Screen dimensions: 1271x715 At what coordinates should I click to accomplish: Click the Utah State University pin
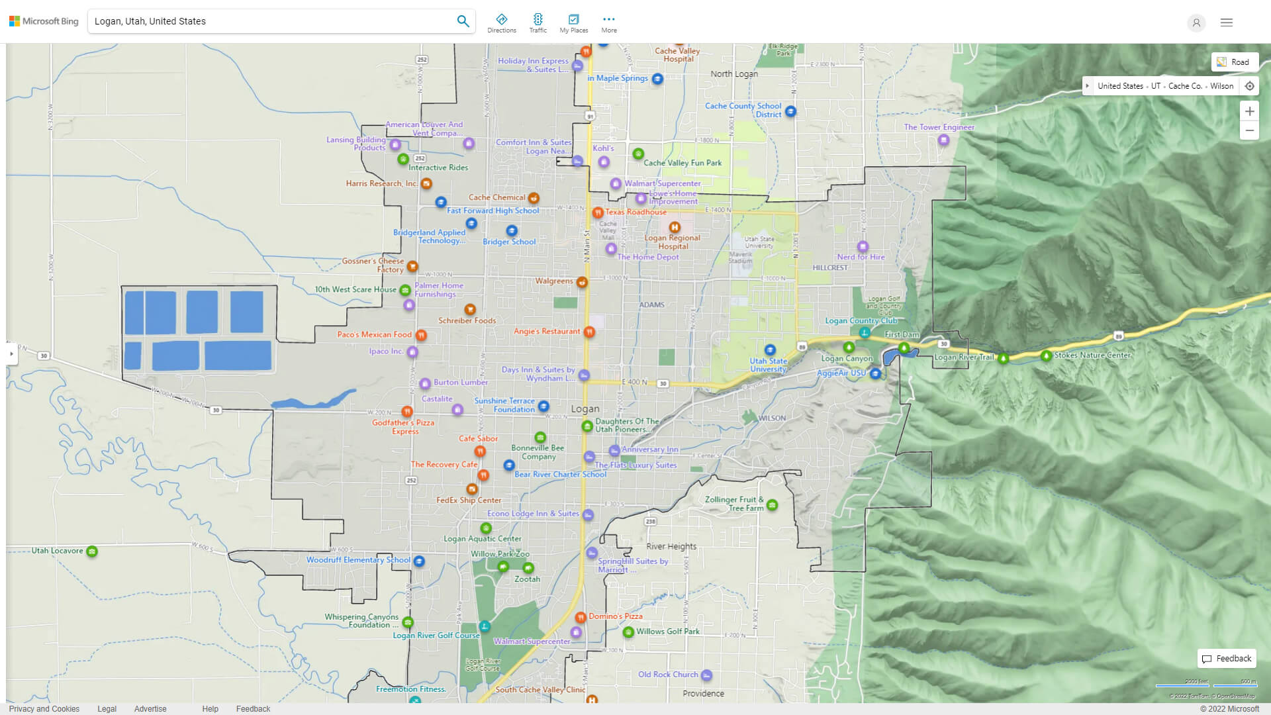click(770, 349)
